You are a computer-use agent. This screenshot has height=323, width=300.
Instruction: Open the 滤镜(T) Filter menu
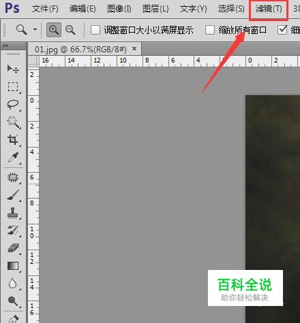coord(269,9)
